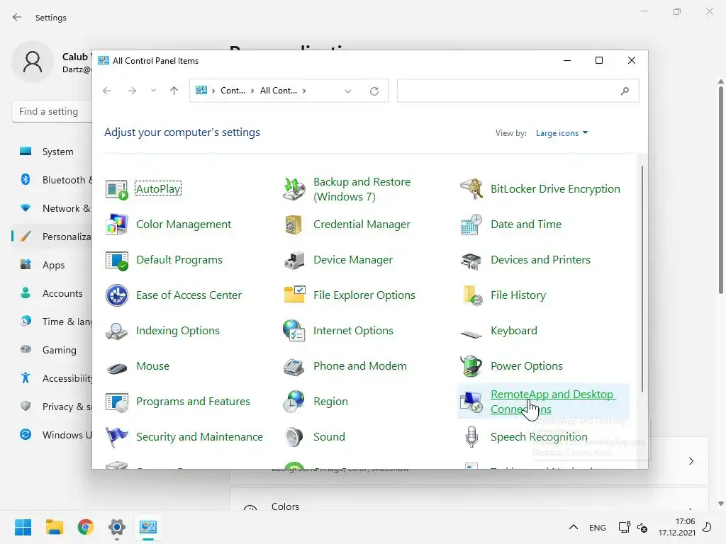This screenshot has width=726, height=544.
Task: Open Backup and Restore icon
Action: (x=294, y=188)
